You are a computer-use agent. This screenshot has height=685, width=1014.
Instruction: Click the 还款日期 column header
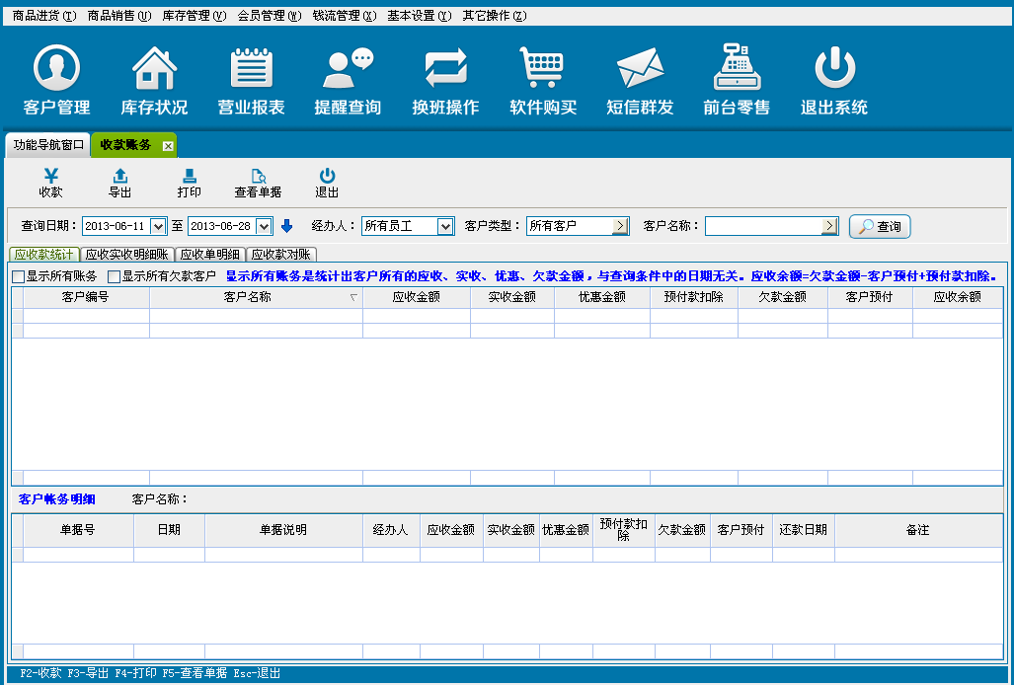coord(803,530)
